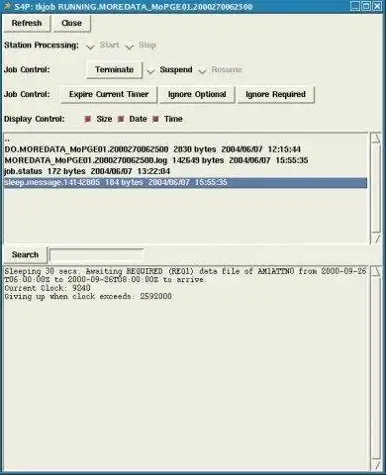Minimize the S4P tkjob window
This screenshot has height=475, width=386.
pyautogui.click(x=355, y=6)
